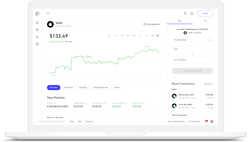Select the Corporate Action tab
The image size is (248, 142).
100,88
